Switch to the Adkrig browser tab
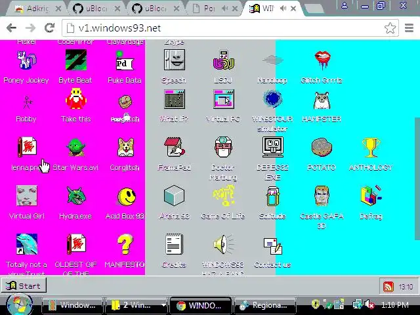This screenshot has width=420, height=315. [37, 9]
